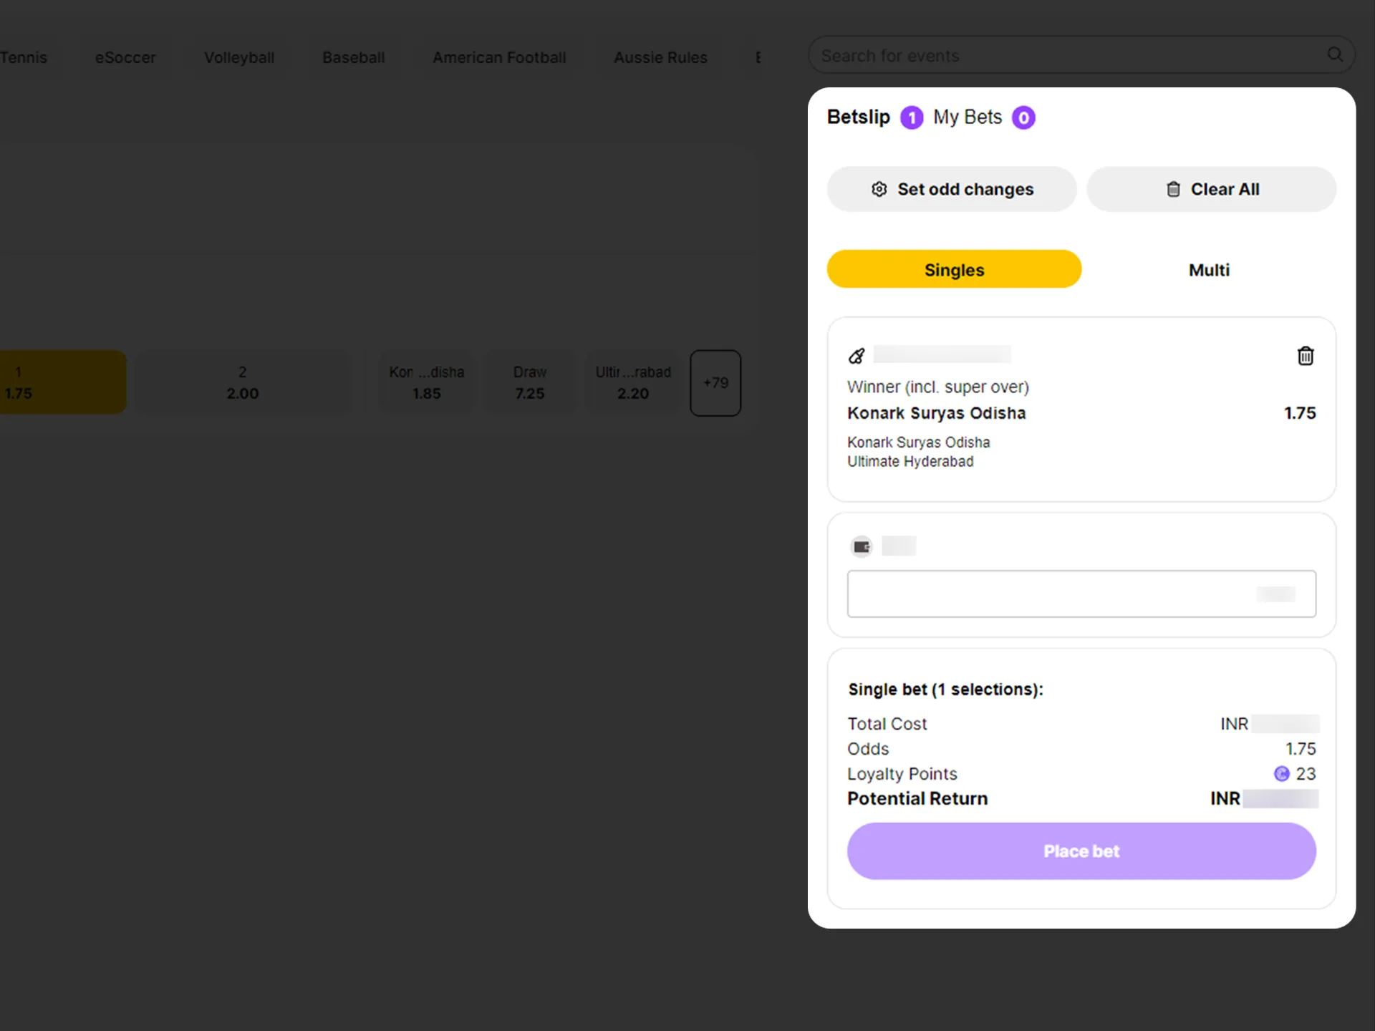The width and height of the screenshot is (1375, 1031).
Task: Click the delete/trash icon on bet slip
Action: 1305,355
